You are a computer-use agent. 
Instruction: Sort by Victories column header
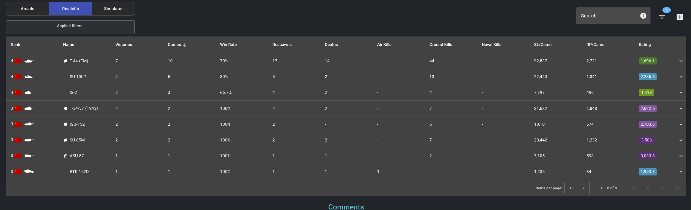pos(124,45)
